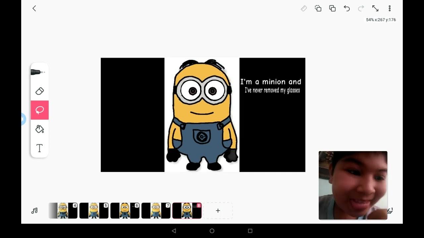Select frame 7 thumbnail in timeline
Image resolution: width=424 pixels, height=238 pixels.
(156, 211)
